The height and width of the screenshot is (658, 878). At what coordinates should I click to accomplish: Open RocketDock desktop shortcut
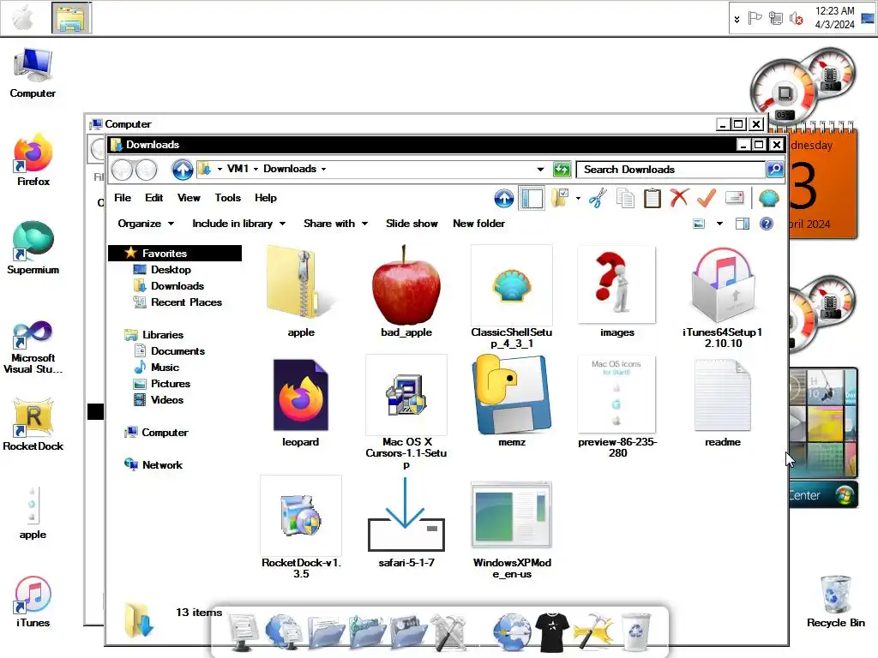point(33,425)
